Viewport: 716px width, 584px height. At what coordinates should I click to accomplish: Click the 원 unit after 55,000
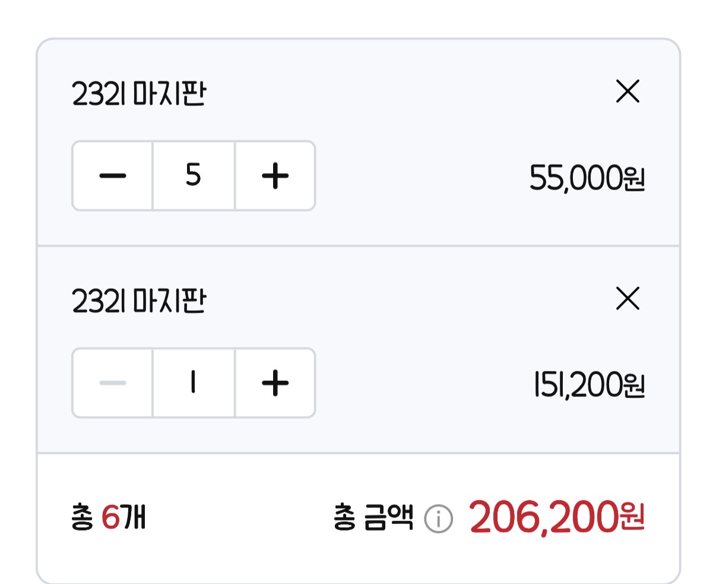pos(634,179)
